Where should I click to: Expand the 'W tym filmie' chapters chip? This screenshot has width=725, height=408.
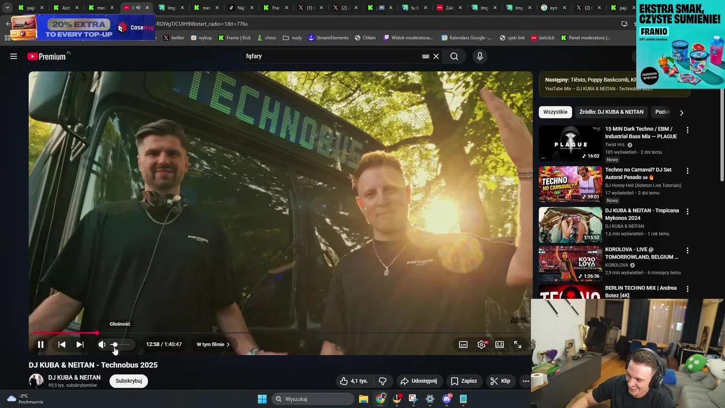[x=213, y=345]
